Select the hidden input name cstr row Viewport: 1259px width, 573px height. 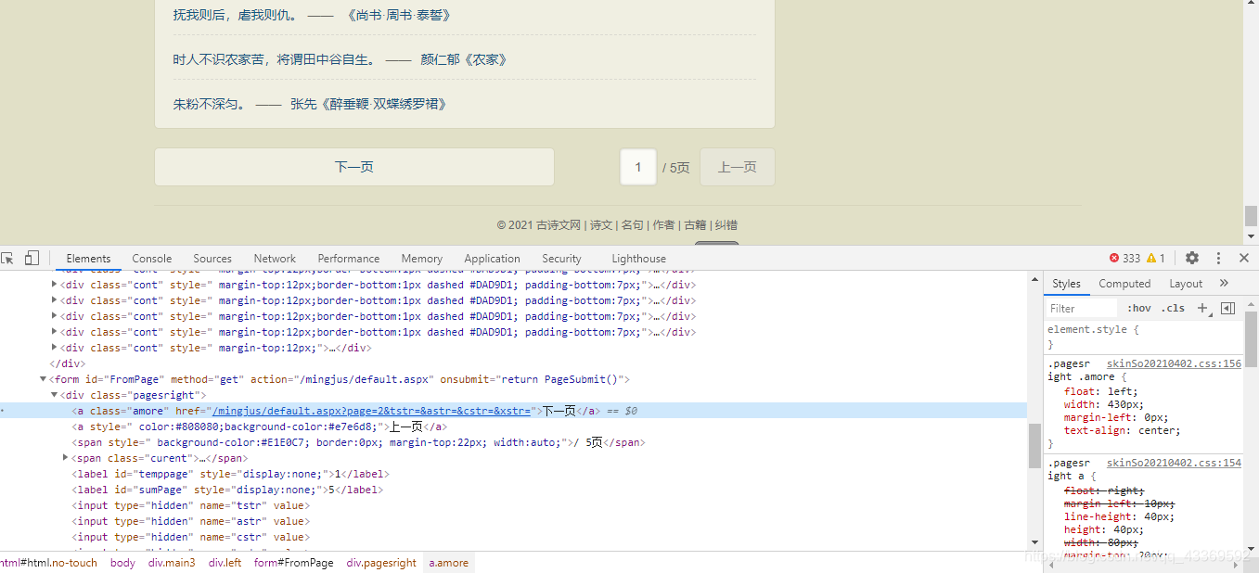pos(190,537)
